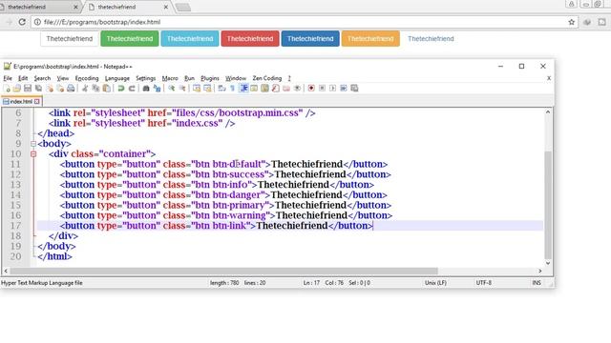Click the green success Thetechiefriend button

[x=130, y=39]
